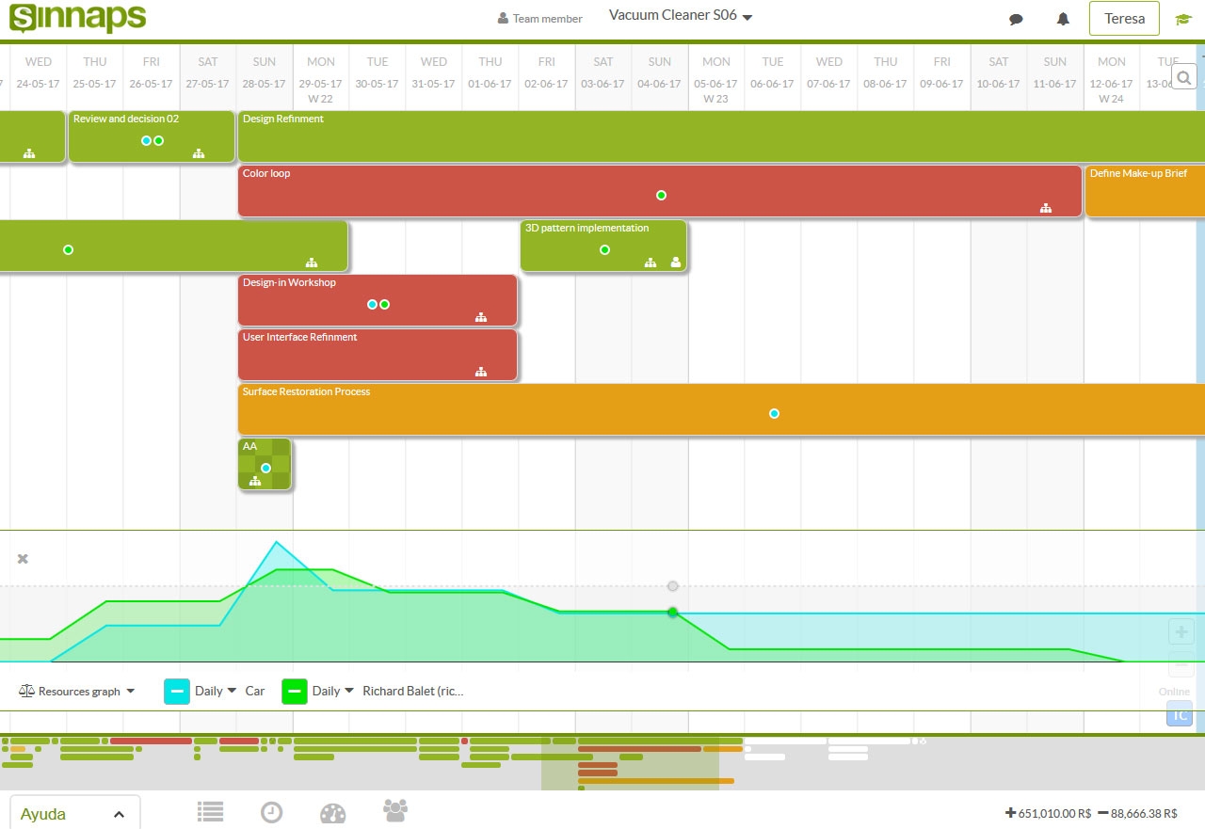The image size is (1205, 829).
Task: Close the resources graph panel
Action: pos(23,559)
